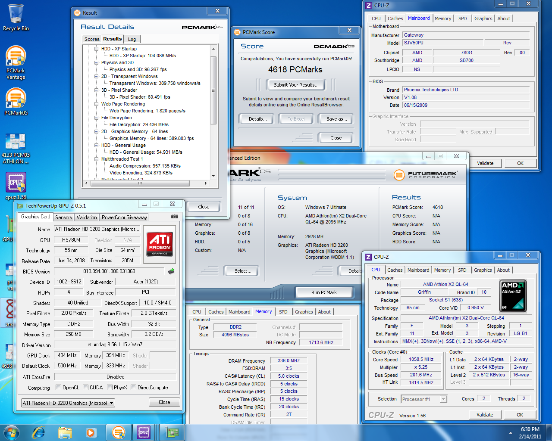Click the Details button in the PCMark Score window
Image resolution: width=552 pixels, height=441 pixels.
tap(257, 119)
